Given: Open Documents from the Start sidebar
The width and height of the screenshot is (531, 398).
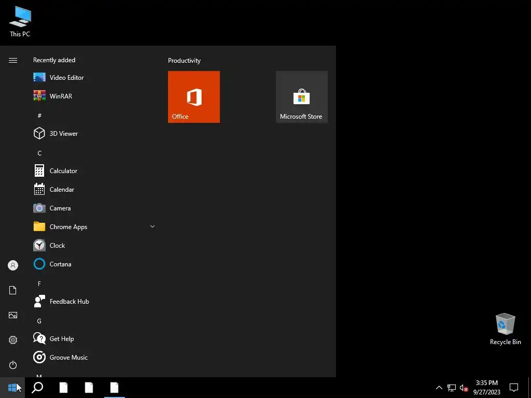Looking at the screenshot, I should pyautogui.click(x=13, y=290).
